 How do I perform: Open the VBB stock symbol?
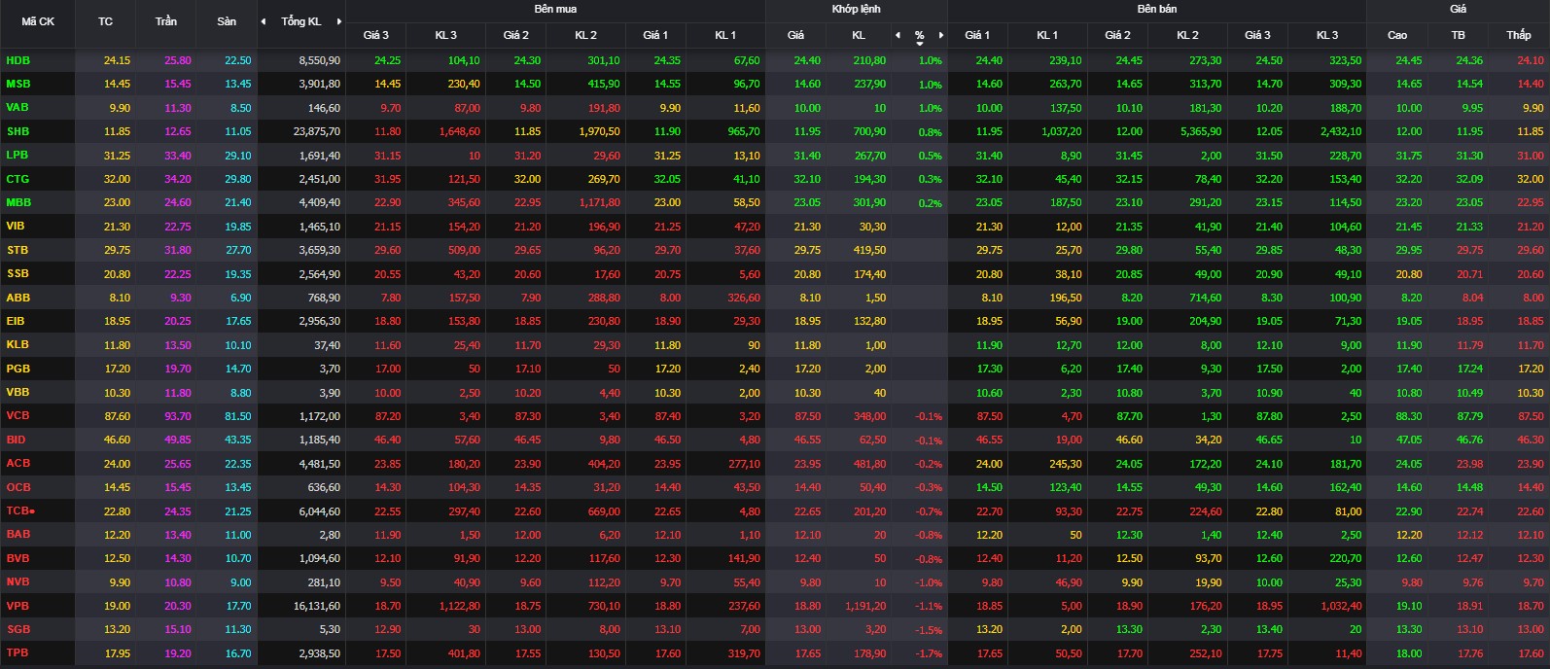(x=18, y=392)
